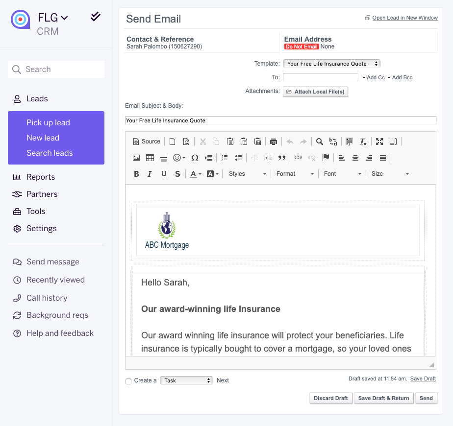Click Paste as plain text icon
The height and width of the screenshot is (426, 453).
coord(244,142)
